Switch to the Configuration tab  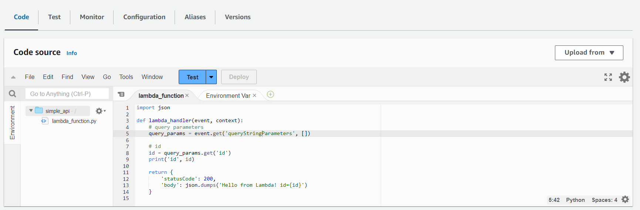tap(144, 17)
